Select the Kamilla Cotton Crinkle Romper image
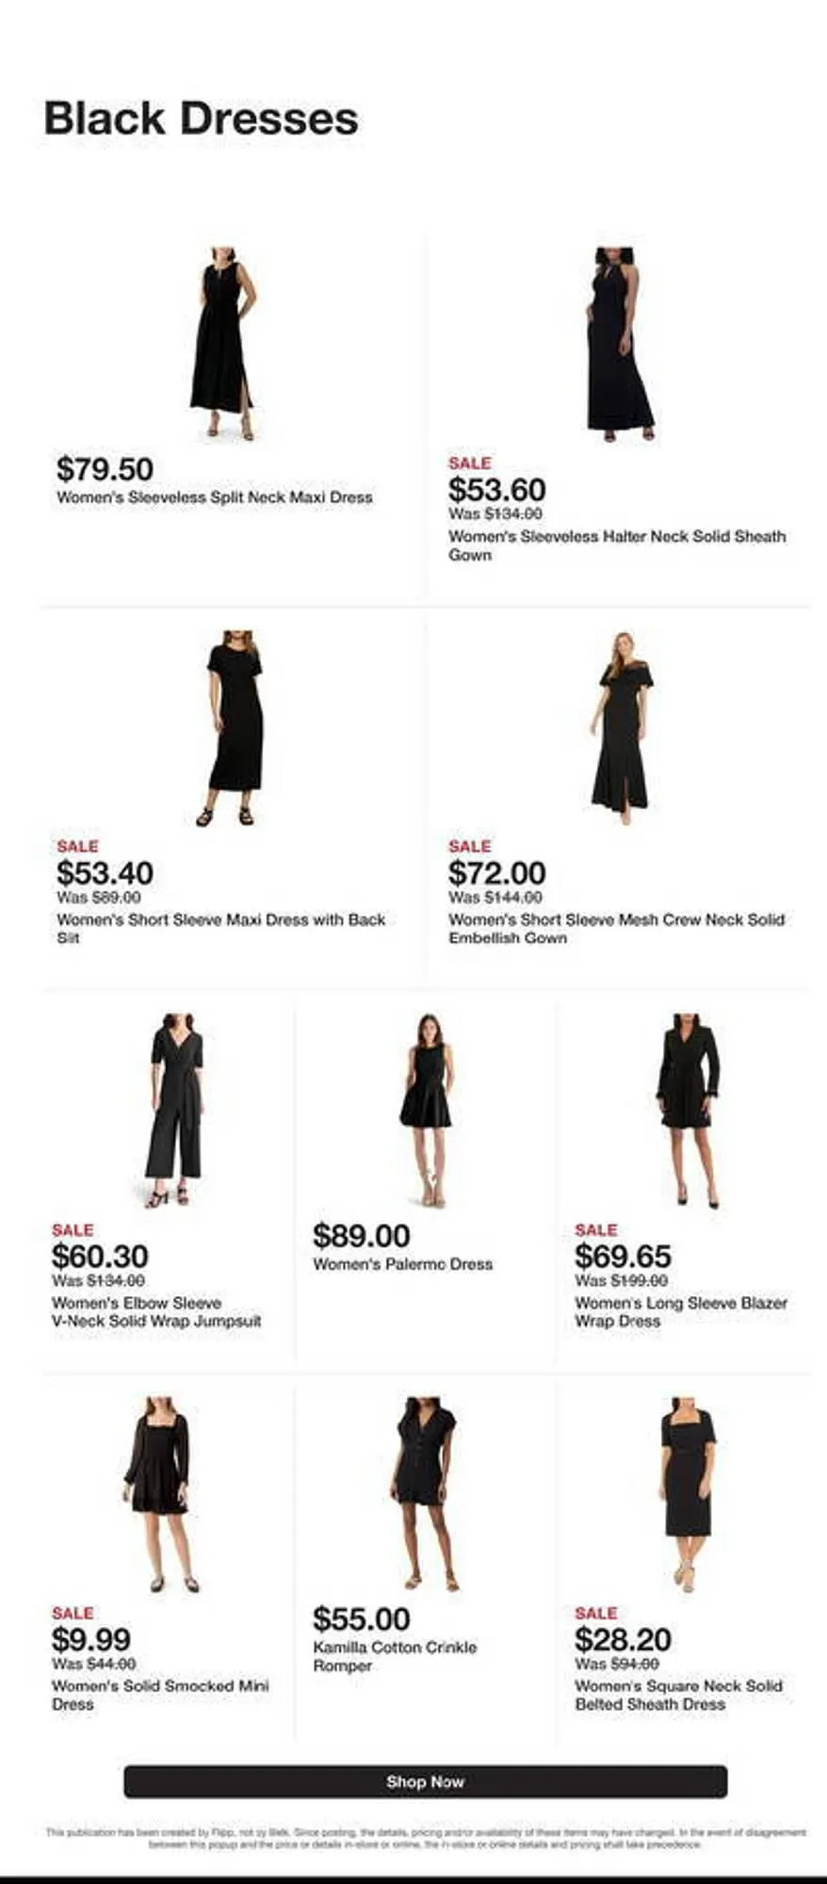 tap(425, 1494)
